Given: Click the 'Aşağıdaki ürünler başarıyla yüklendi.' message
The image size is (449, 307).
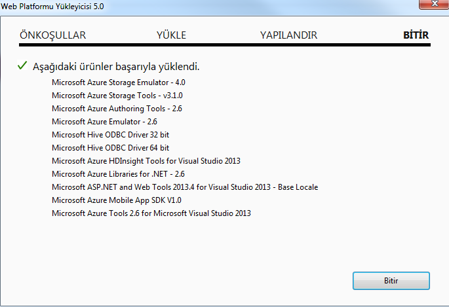Looking at the screenshot, I should 116,67.
